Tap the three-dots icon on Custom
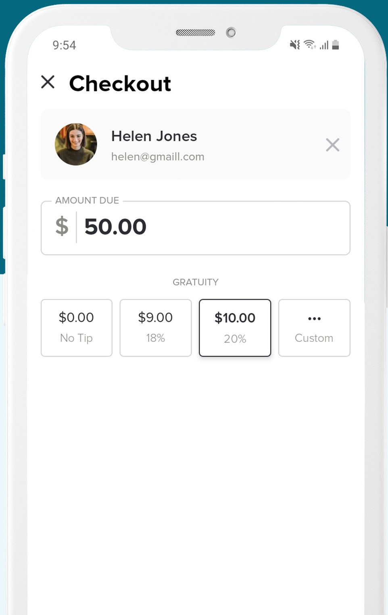The height and width of the screenshot is (615, 388). pyautogui.click(x=314, y=318)
